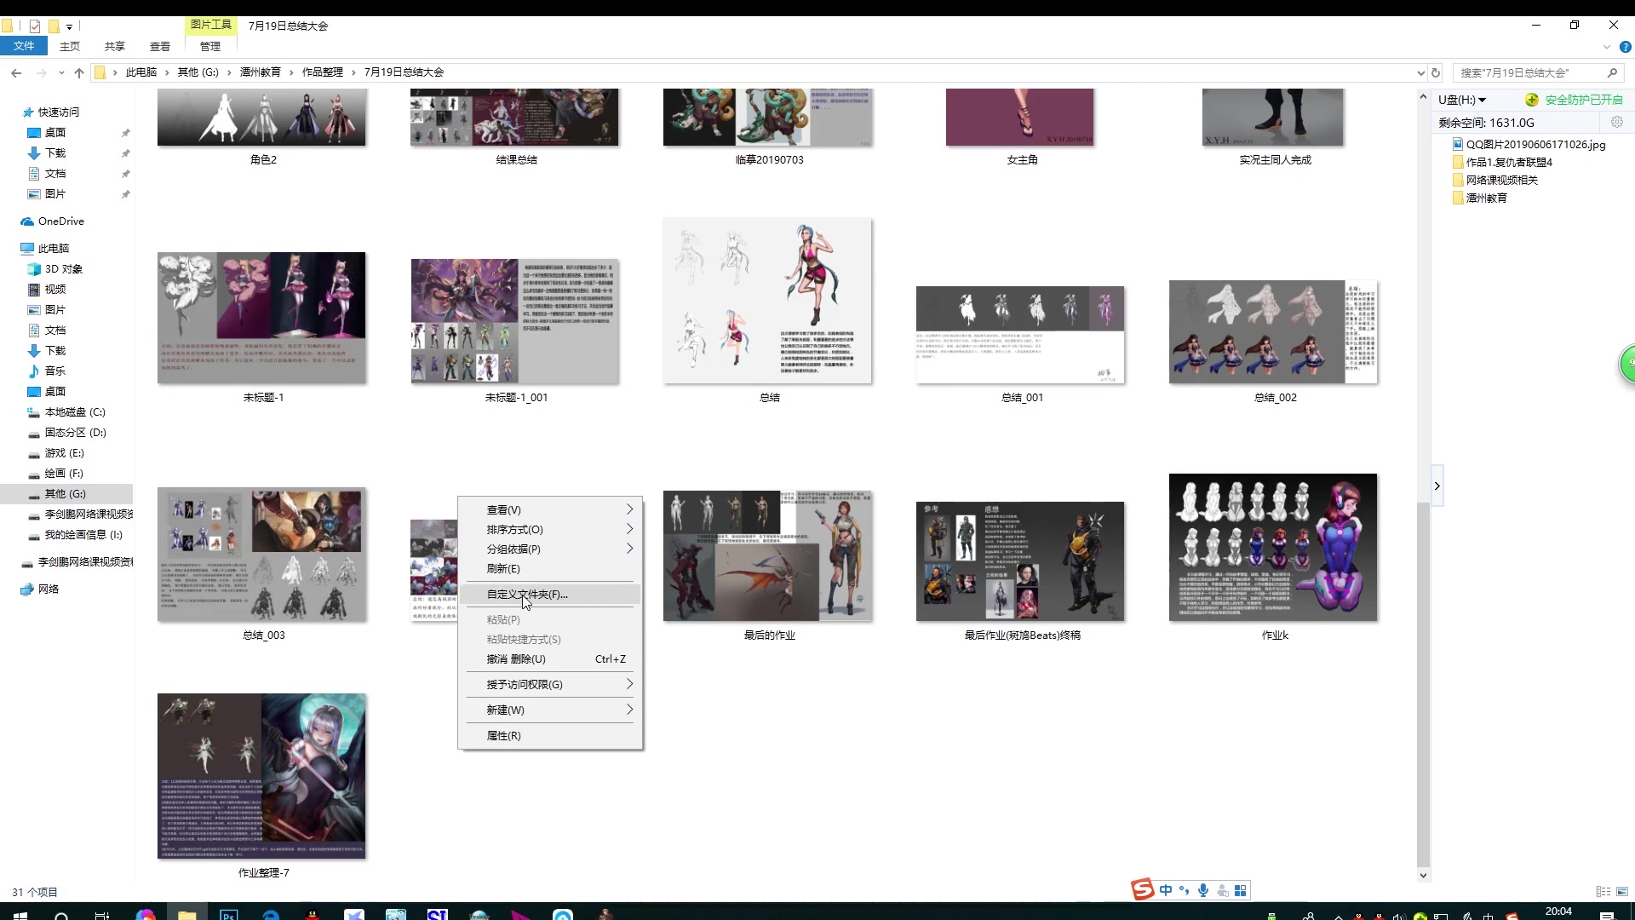Viewport: 1635px width, 920px height.
Task: Choose 属性(R) in context menu
Action: (550, 735)
